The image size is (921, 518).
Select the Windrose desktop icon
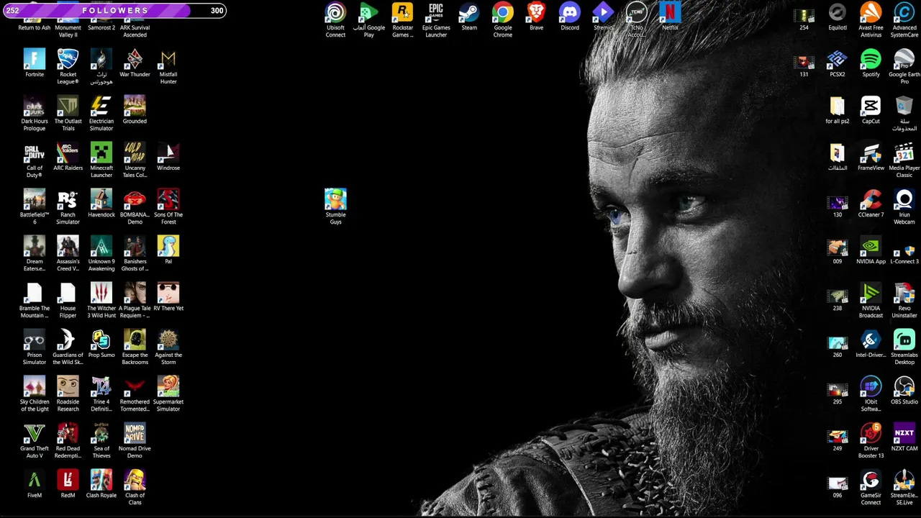click(x=168, y=153)
